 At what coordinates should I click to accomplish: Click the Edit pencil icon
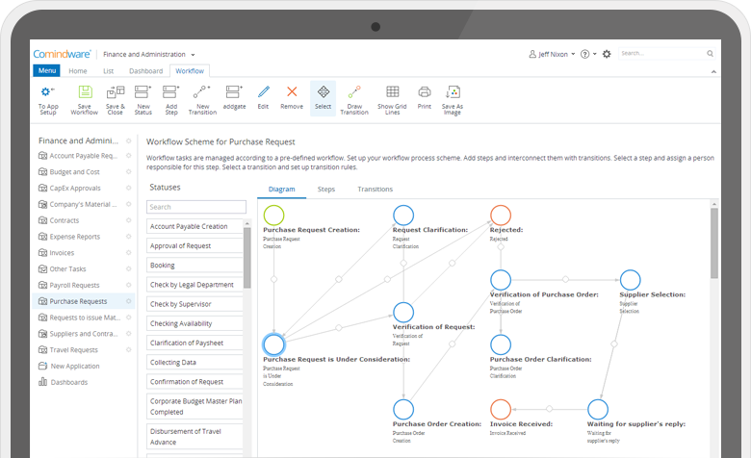[263, 93]
